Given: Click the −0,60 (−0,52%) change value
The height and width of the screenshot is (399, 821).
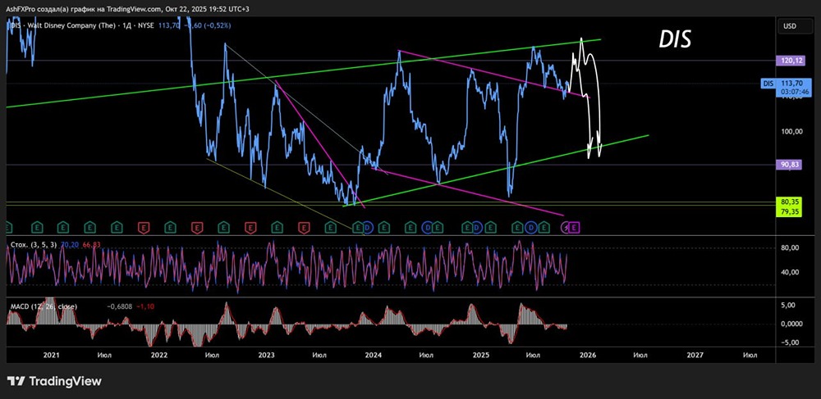Looking at the screenshot, I should pos(208,25).
